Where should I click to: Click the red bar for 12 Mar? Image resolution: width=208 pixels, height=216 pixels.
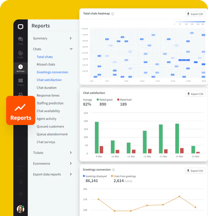pyautogui.click(x=150, y=151)
